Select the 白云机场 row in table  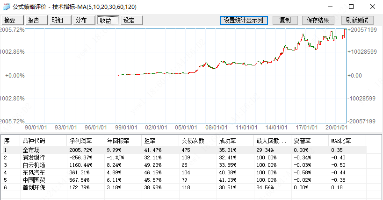point(183,165)
